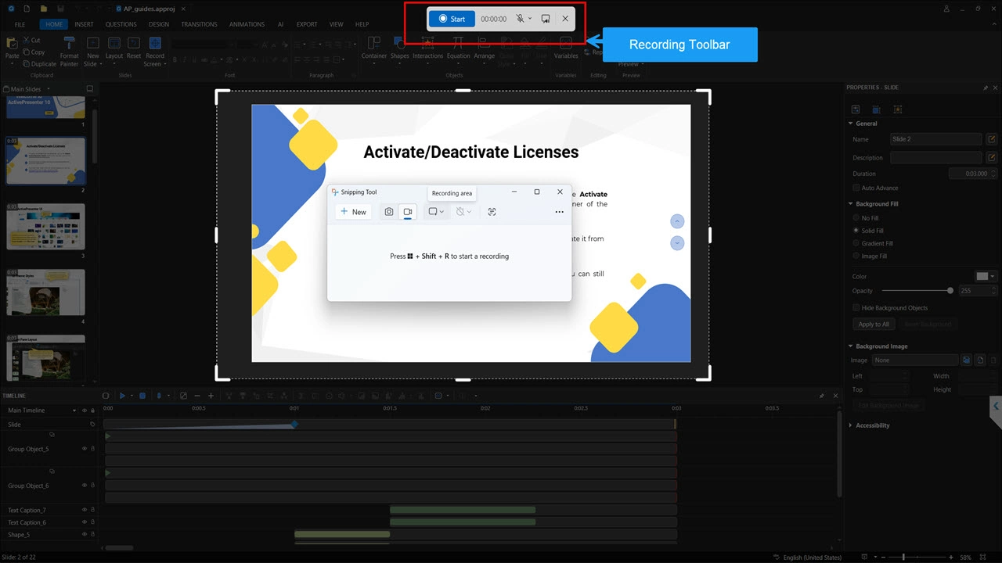The width and height of the screenshot is (1002, 563).
Task: Open the Interactions tool
Action: click(x=427, y=48)
